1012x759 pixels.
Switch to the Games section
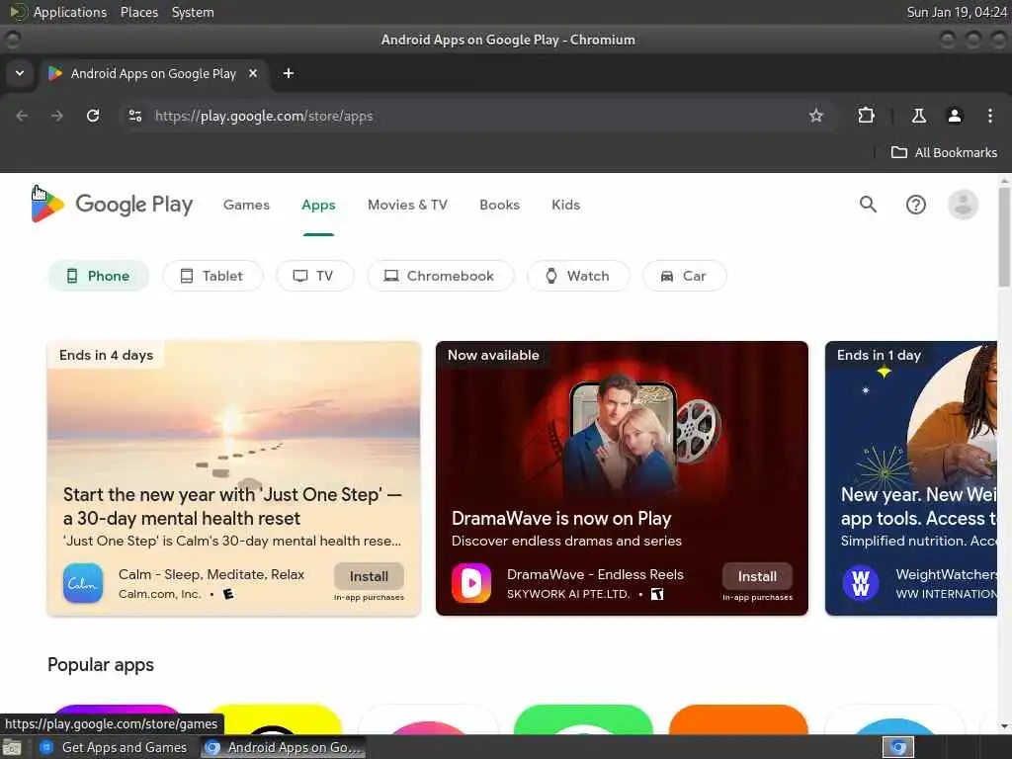tap(246, 205)
